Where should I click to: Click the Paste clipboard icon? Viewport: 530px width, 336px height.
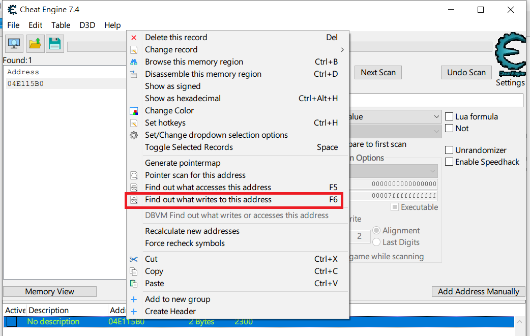point(134,284)
